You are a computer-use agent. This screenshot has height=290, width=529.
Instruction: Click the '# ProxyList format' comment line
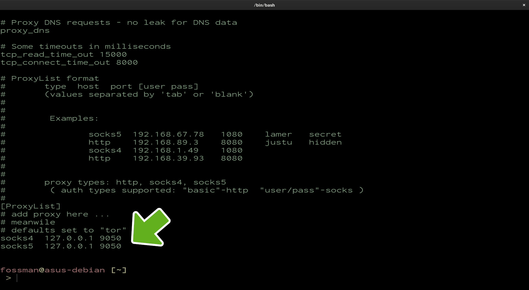pyautogui.click(x=50, y=78)
